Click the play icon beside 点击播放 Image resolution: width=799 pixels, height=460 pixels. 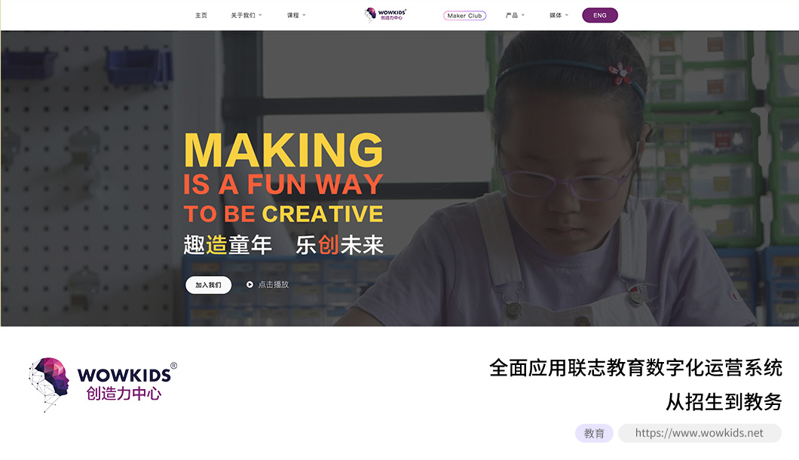(x=249, y=284)
